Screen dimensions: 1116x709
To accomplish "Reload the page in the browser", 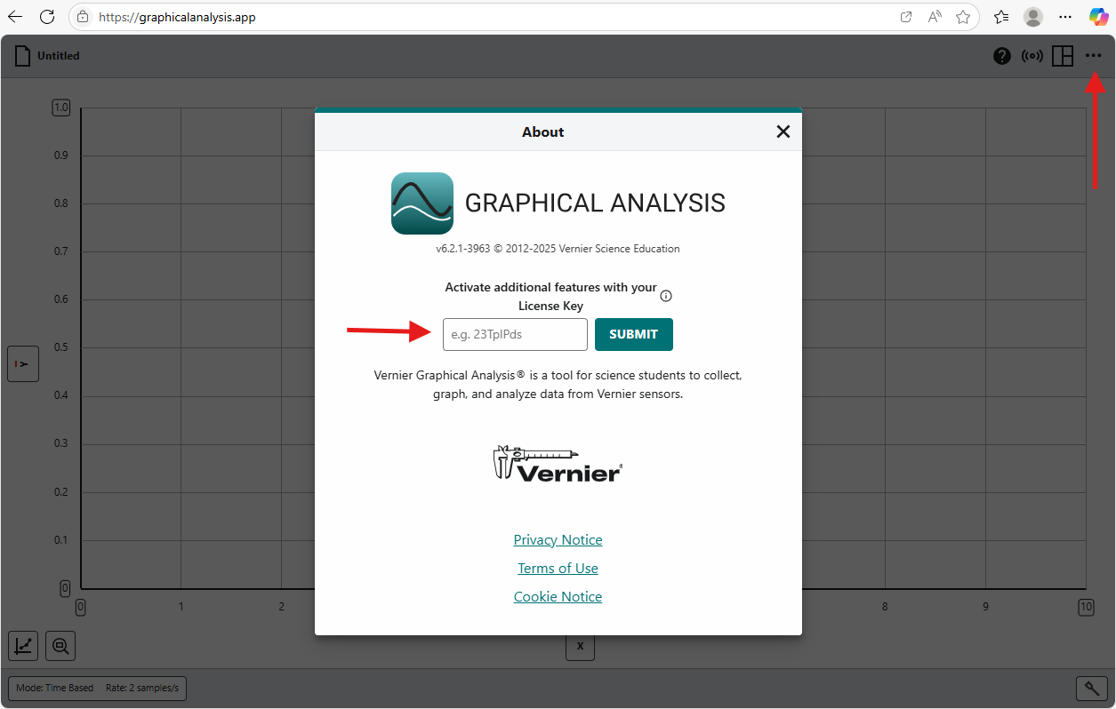I will (47, 17).
